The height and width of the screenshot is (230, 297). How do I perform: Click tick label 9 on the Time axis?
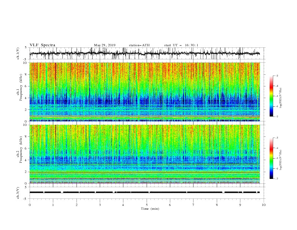[x=240, y=205]
